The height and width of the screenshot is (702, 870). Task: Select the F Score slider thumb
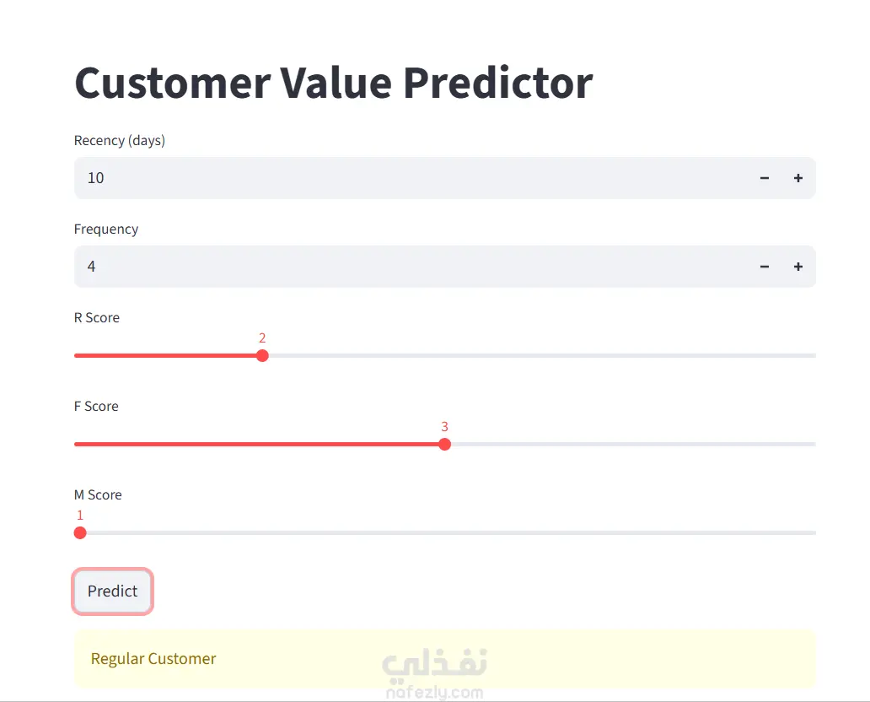point(444,445)
